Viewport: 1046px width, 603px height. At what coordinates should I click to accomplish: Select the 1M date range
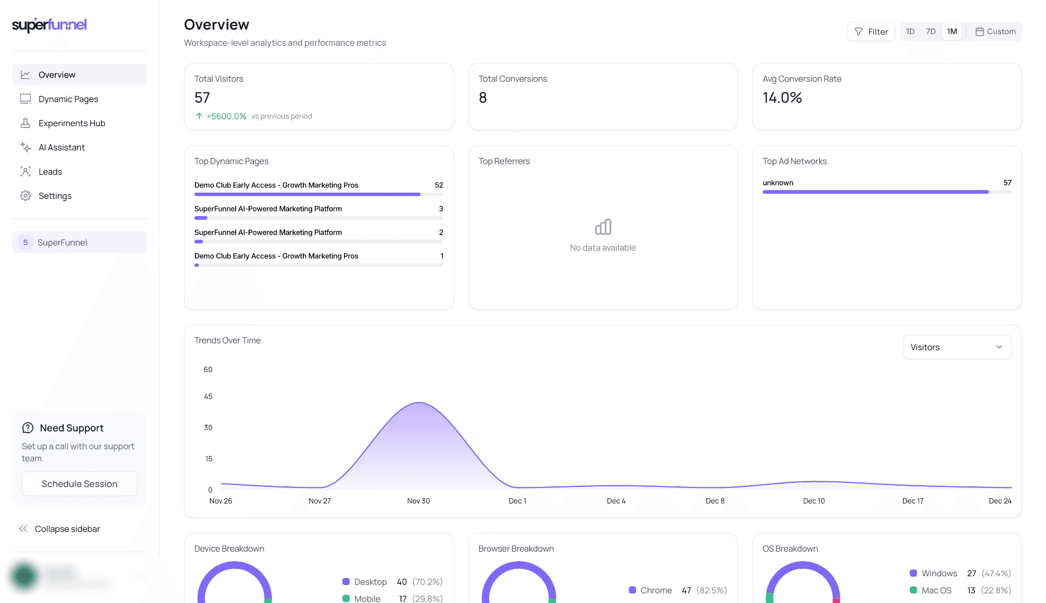pos(952,32)
